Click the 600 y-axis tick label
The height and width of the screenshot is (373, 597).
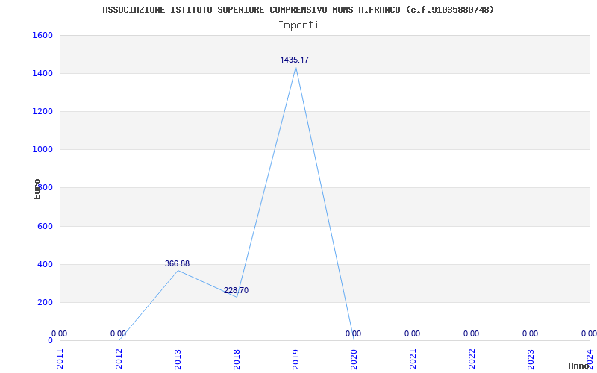point(45,227)
